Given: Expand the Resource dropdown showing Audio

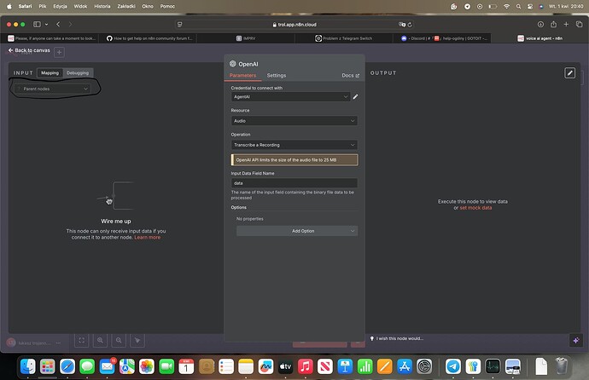Looking at the screenshot, I should click(x=294, y=121).
